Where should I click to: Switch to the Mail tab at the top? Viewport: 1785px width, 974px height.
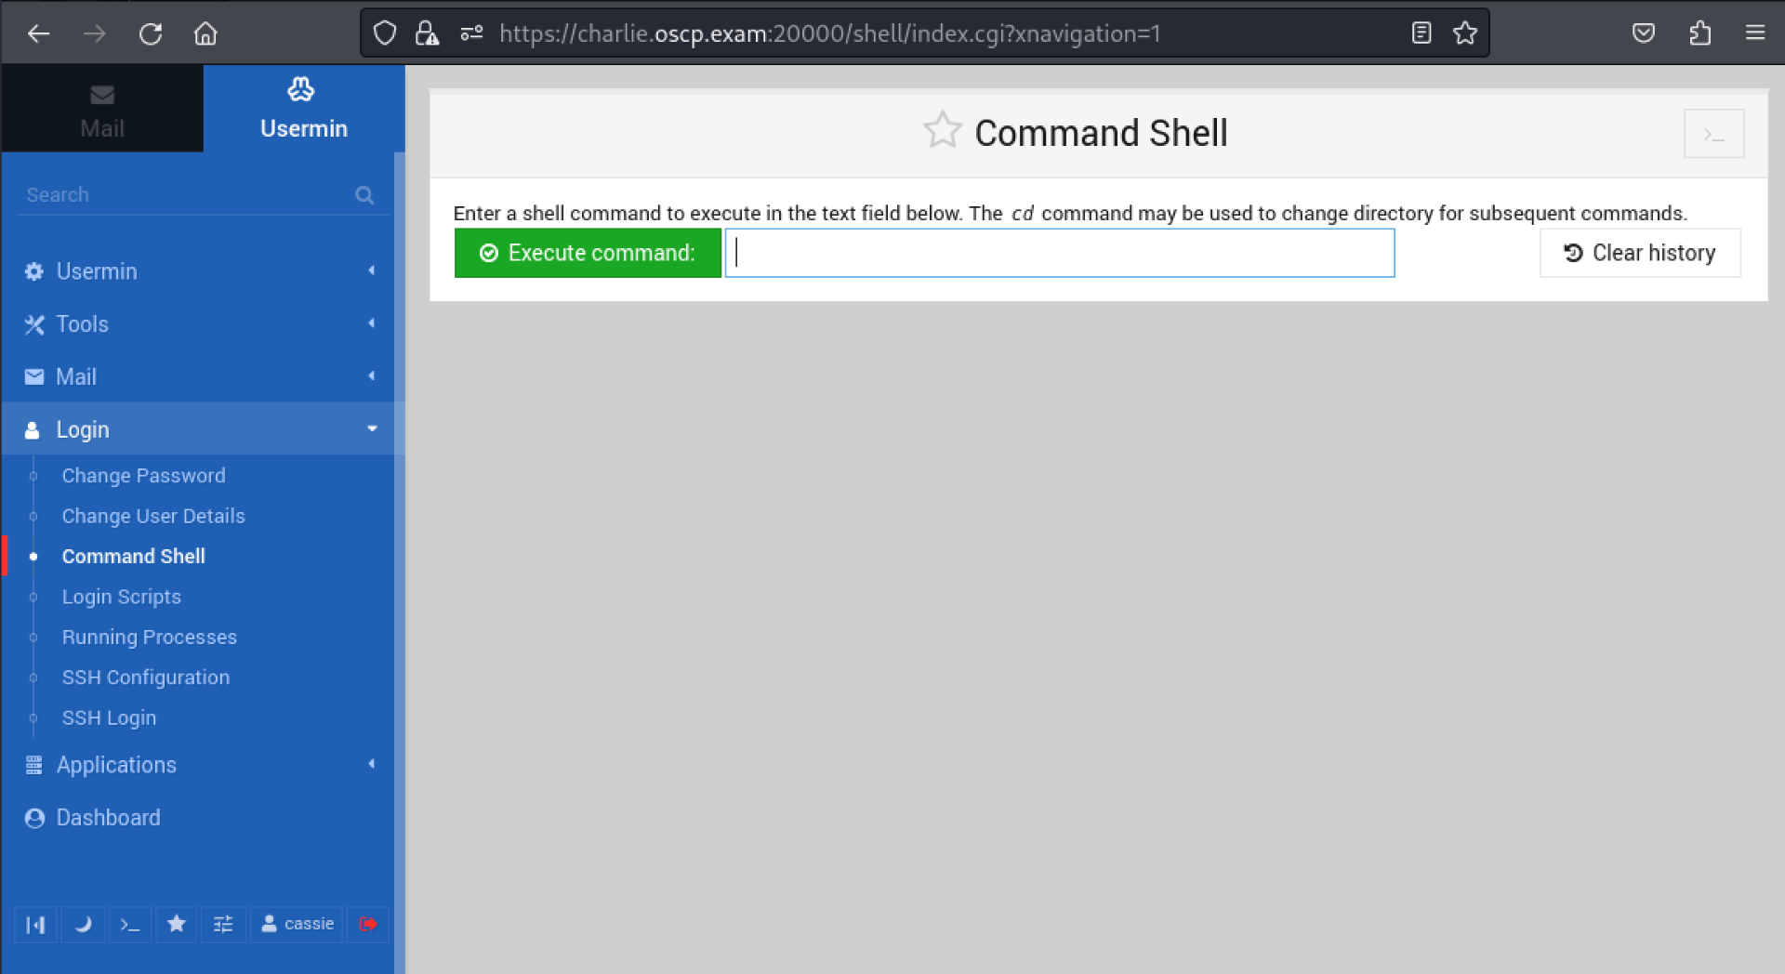[x=102, y=110]
